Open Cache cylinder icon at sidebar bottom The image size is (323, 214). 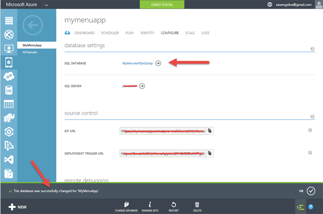pos(9,174)
